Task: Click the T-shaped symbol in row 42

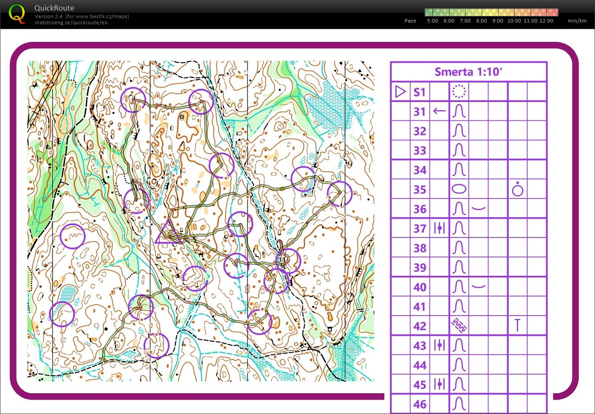Action: tap(517, 325)
